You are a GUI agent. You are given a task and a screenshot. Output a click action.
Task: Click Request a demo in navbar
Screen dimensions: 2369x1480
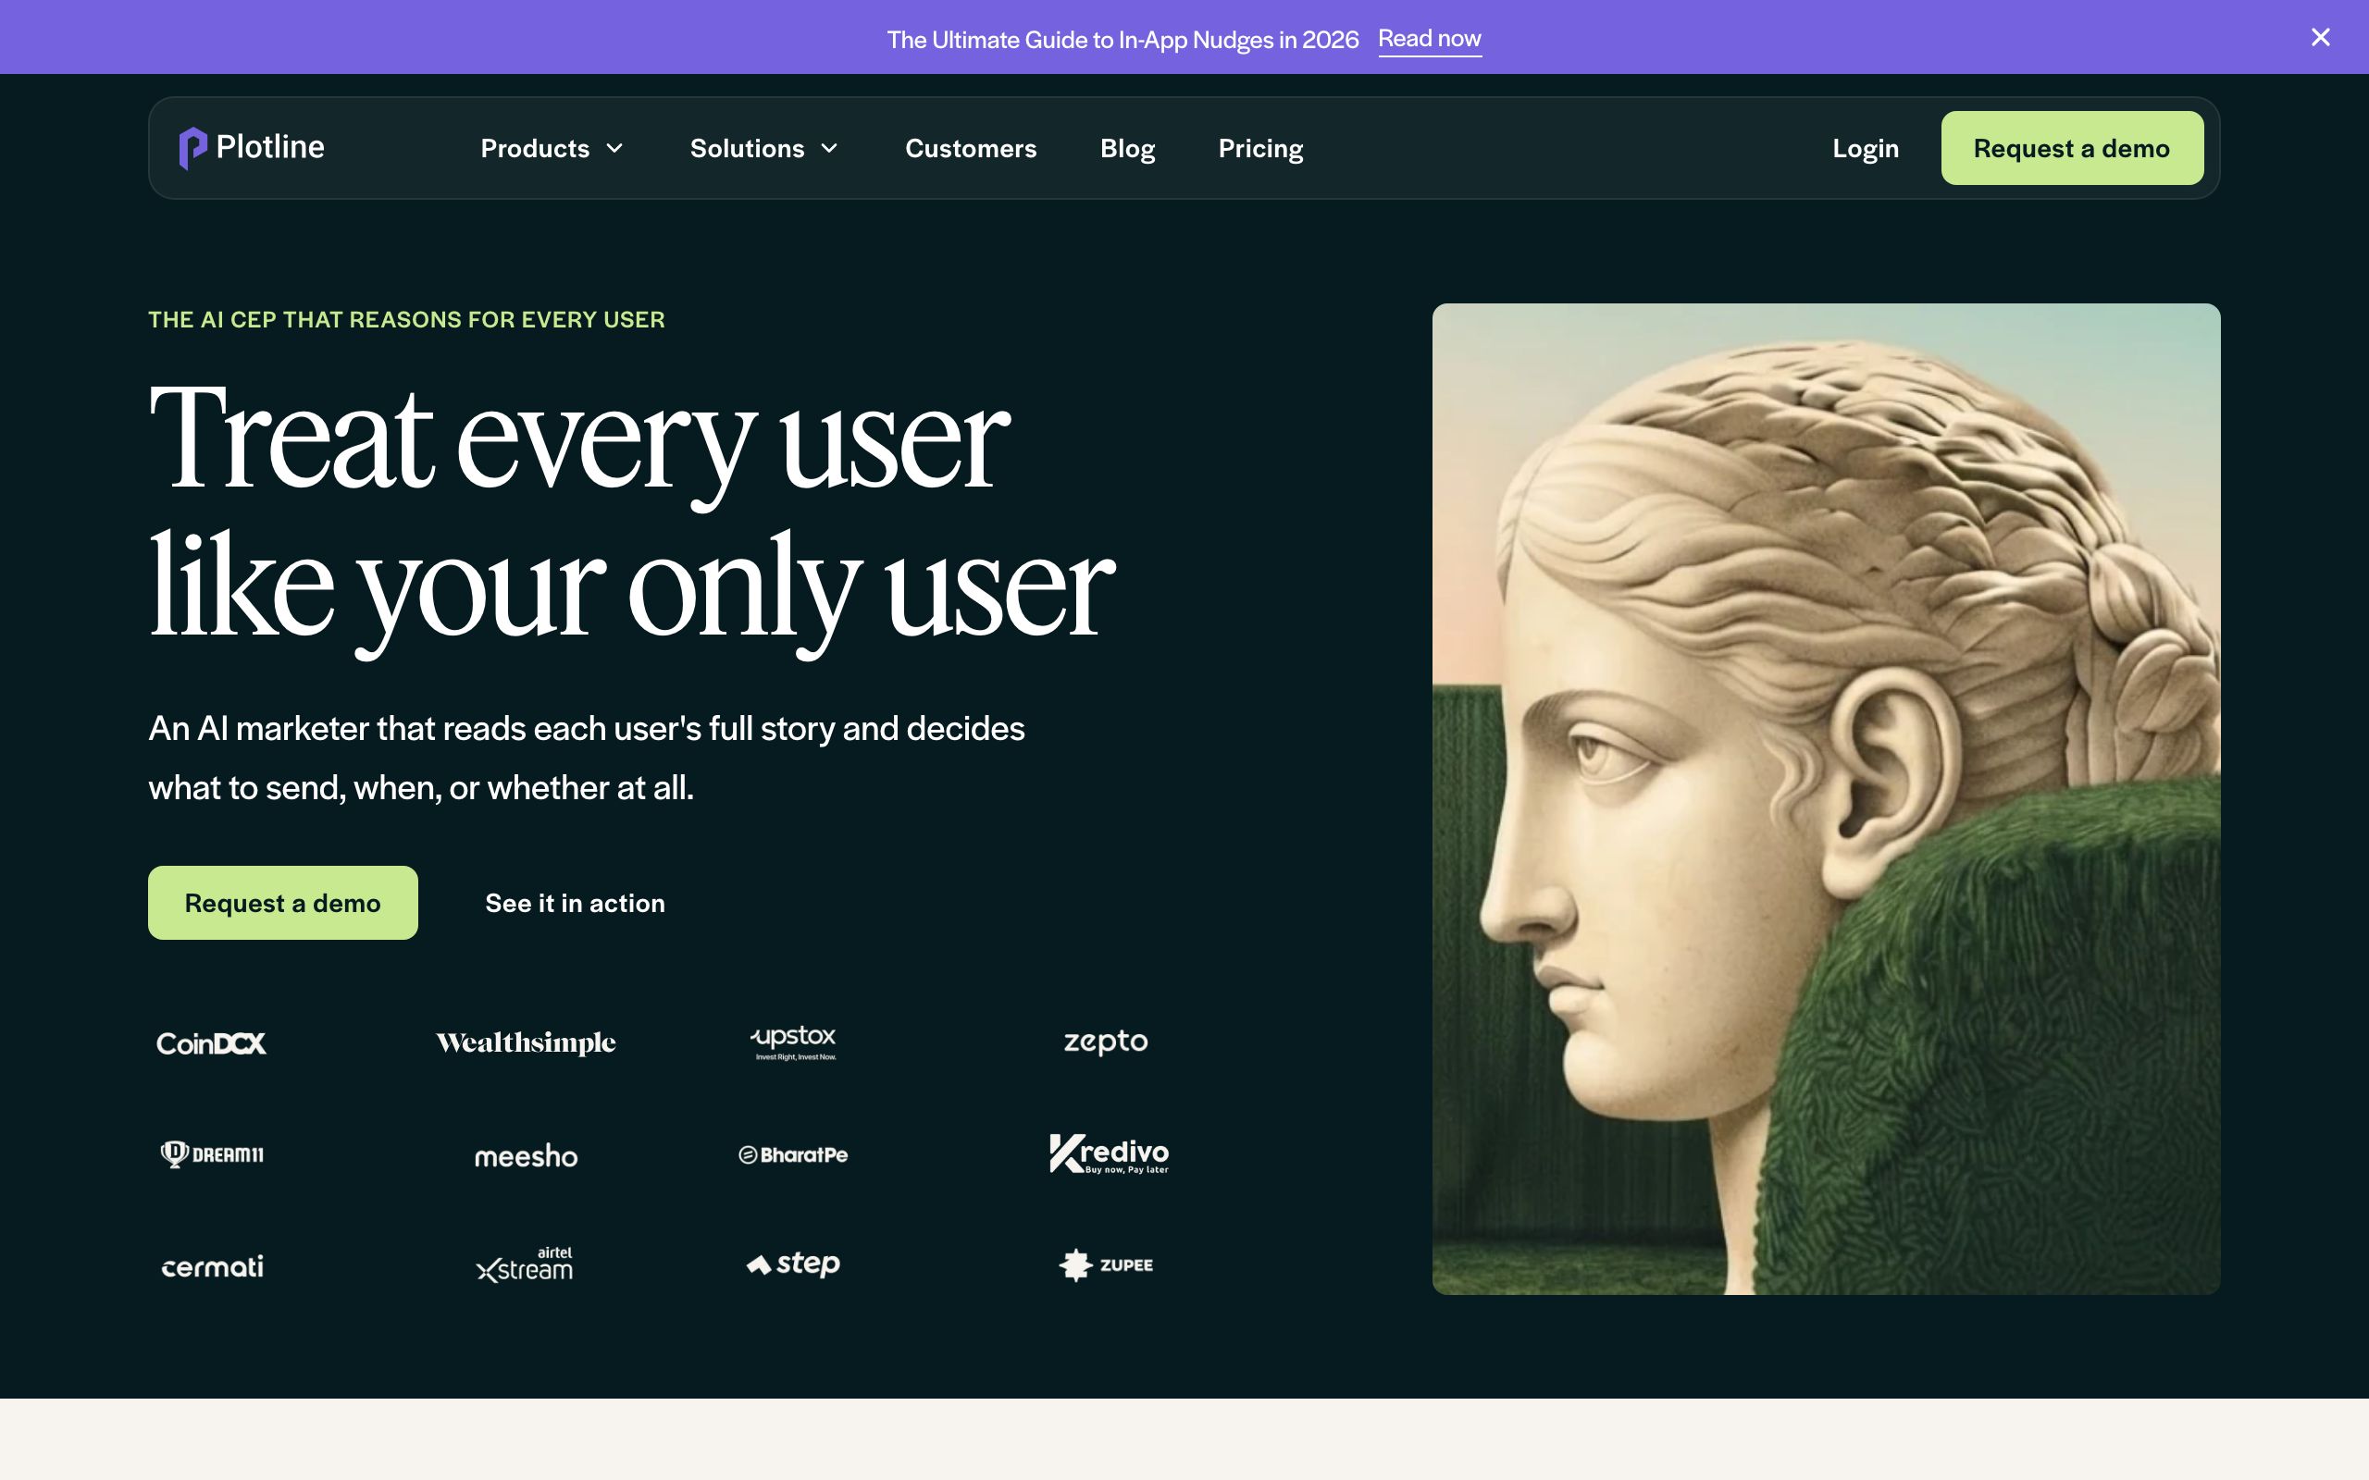pos(2071,148)
